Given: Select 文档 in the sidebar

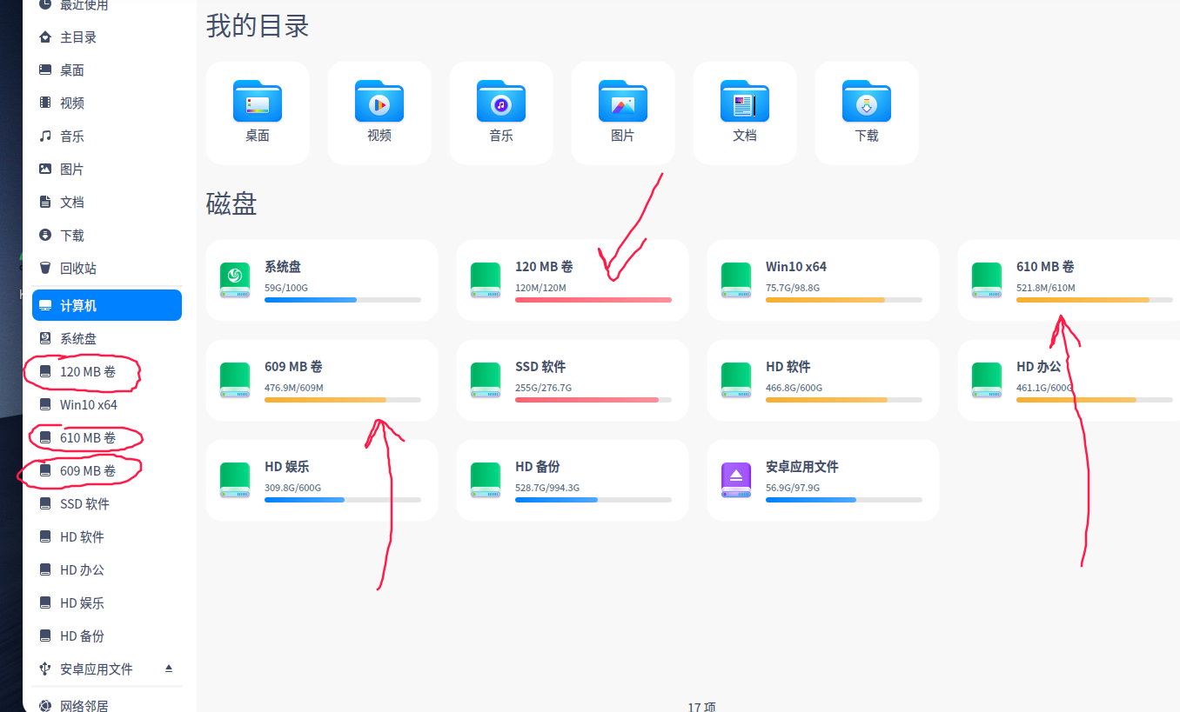Looking at the screenshot, I should [107, 203].
